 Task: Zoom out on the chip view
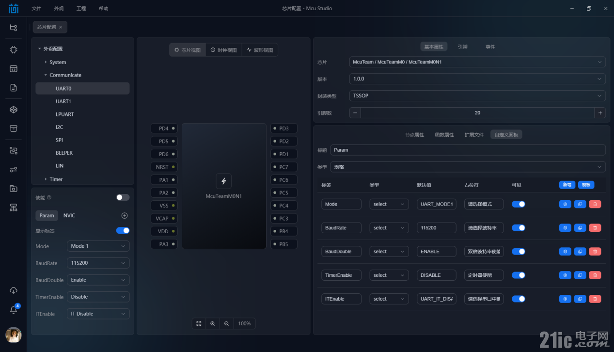[x=226, y=323]
